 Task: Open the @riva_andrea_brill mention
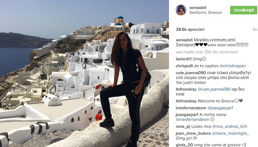pyautogui.click(x=230, y=126)
